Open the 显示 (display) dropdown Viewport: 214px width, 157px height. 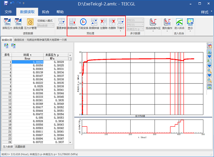190,31
